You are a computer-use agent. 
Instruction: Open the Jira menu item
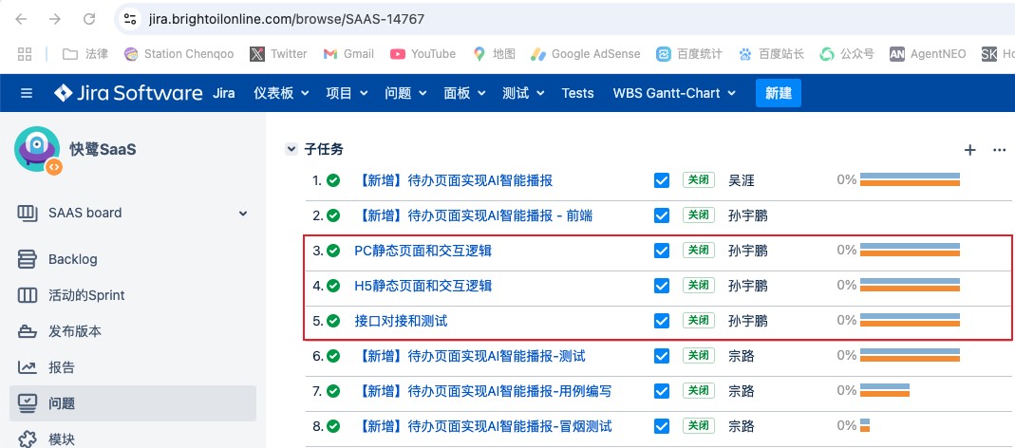point(224,93)
